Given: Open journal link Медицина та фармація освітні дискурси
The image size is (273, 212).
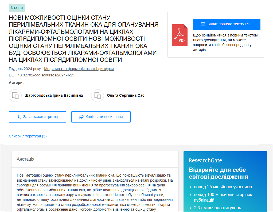Looking at the screenshot, I should click(x=79, y=69).
